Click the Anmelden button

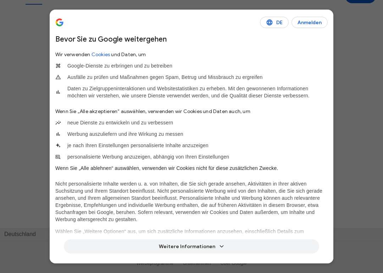click(x=310, y=22)
